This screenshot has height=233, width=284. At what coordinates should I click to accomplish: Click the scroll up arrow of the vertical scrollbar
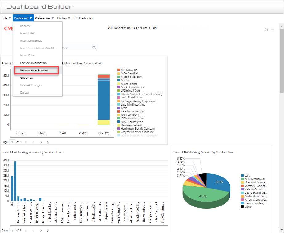pos(282,26)
